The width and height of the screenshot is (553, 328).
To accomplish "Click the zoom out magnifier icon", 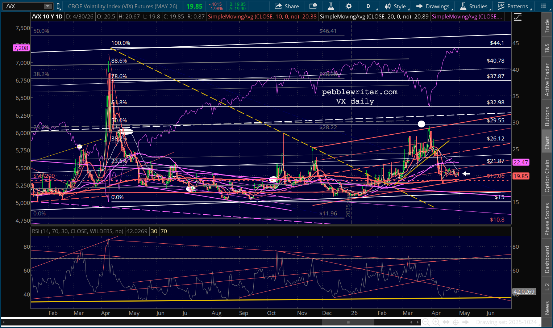I will click(426, 322).
